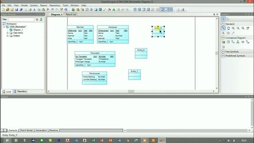Select Diagram_1 in the browser tree
254x143 pixels.
pos(18,30)
